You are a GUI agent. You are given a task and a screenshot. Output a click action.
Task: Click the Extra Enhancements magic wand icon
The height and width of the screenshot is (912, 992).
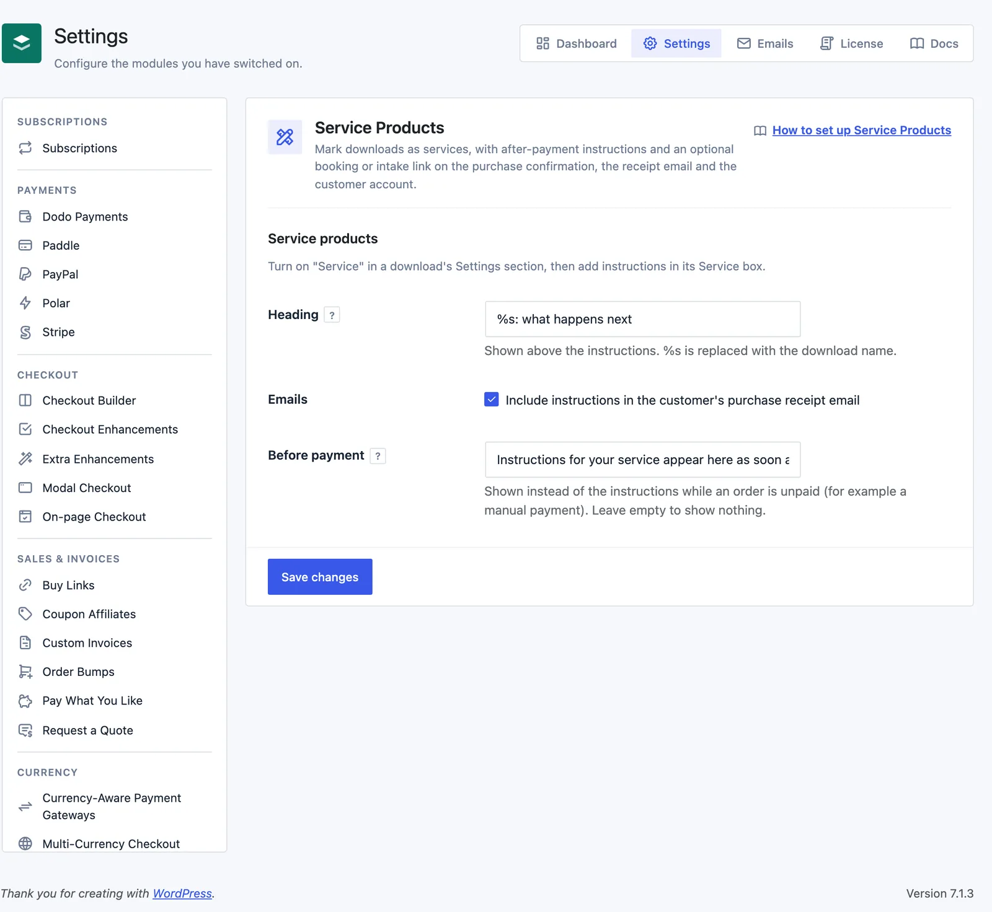(x=25, y=458)
